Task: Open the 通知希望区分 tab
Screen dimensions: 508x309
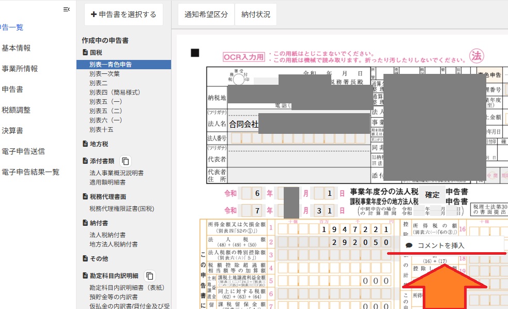Action: (206, 14)
